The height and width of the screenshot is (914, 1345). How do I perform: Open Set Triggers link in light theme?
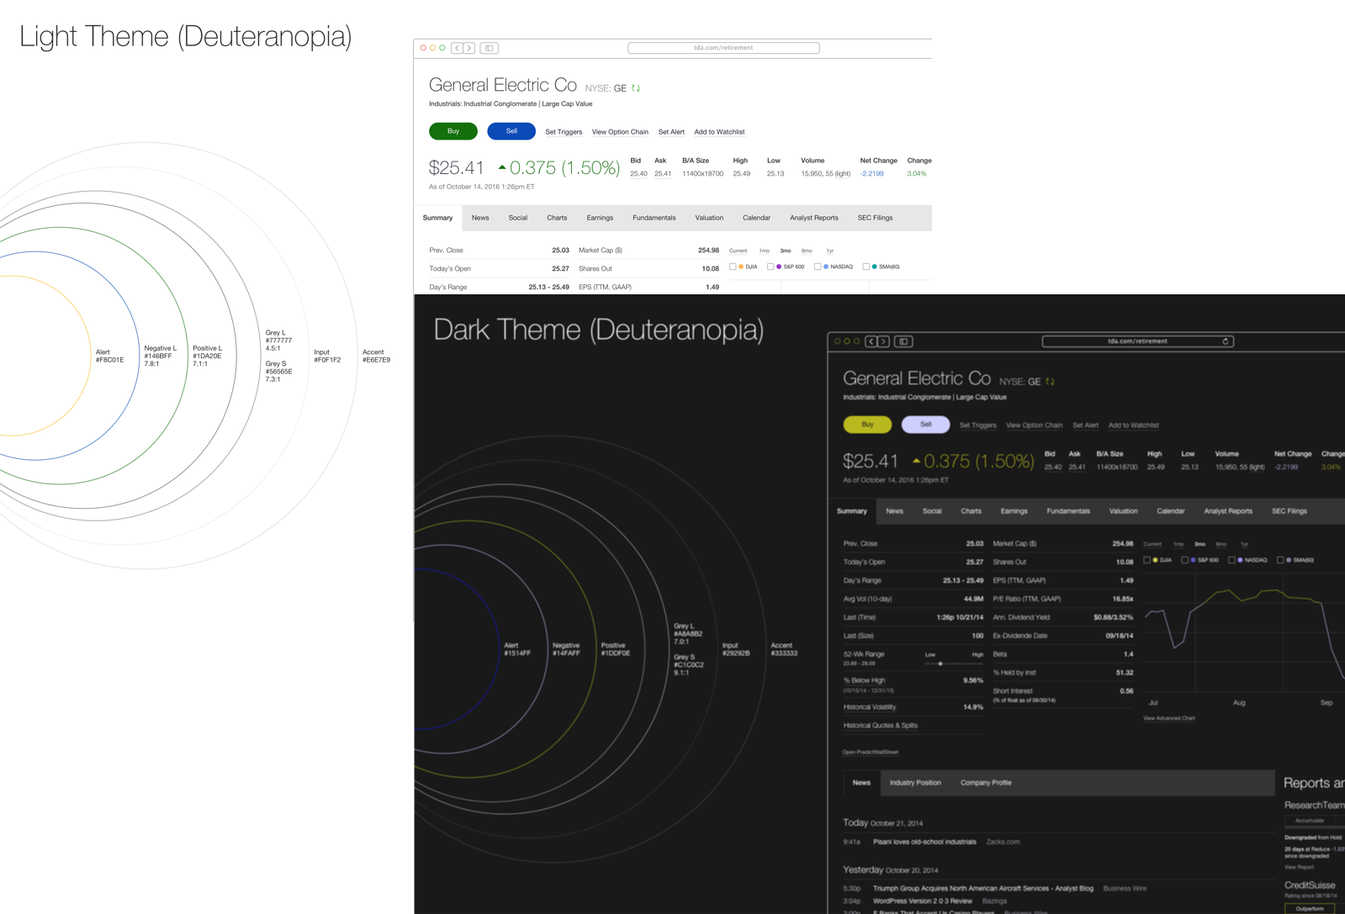(564, 132)
